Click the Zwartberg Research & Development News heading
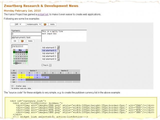 [41, 6]
